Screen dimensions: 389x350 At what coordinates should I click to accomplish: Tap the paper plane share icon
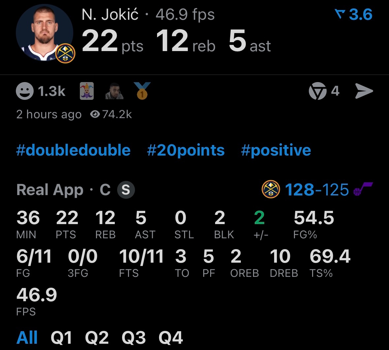pyautogui.click(x=364, y=91)
